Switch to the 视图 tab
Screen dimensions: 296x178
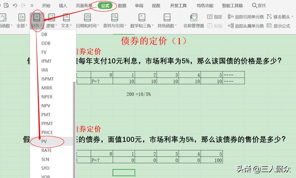pyautogui.click(x=156, y=6)
